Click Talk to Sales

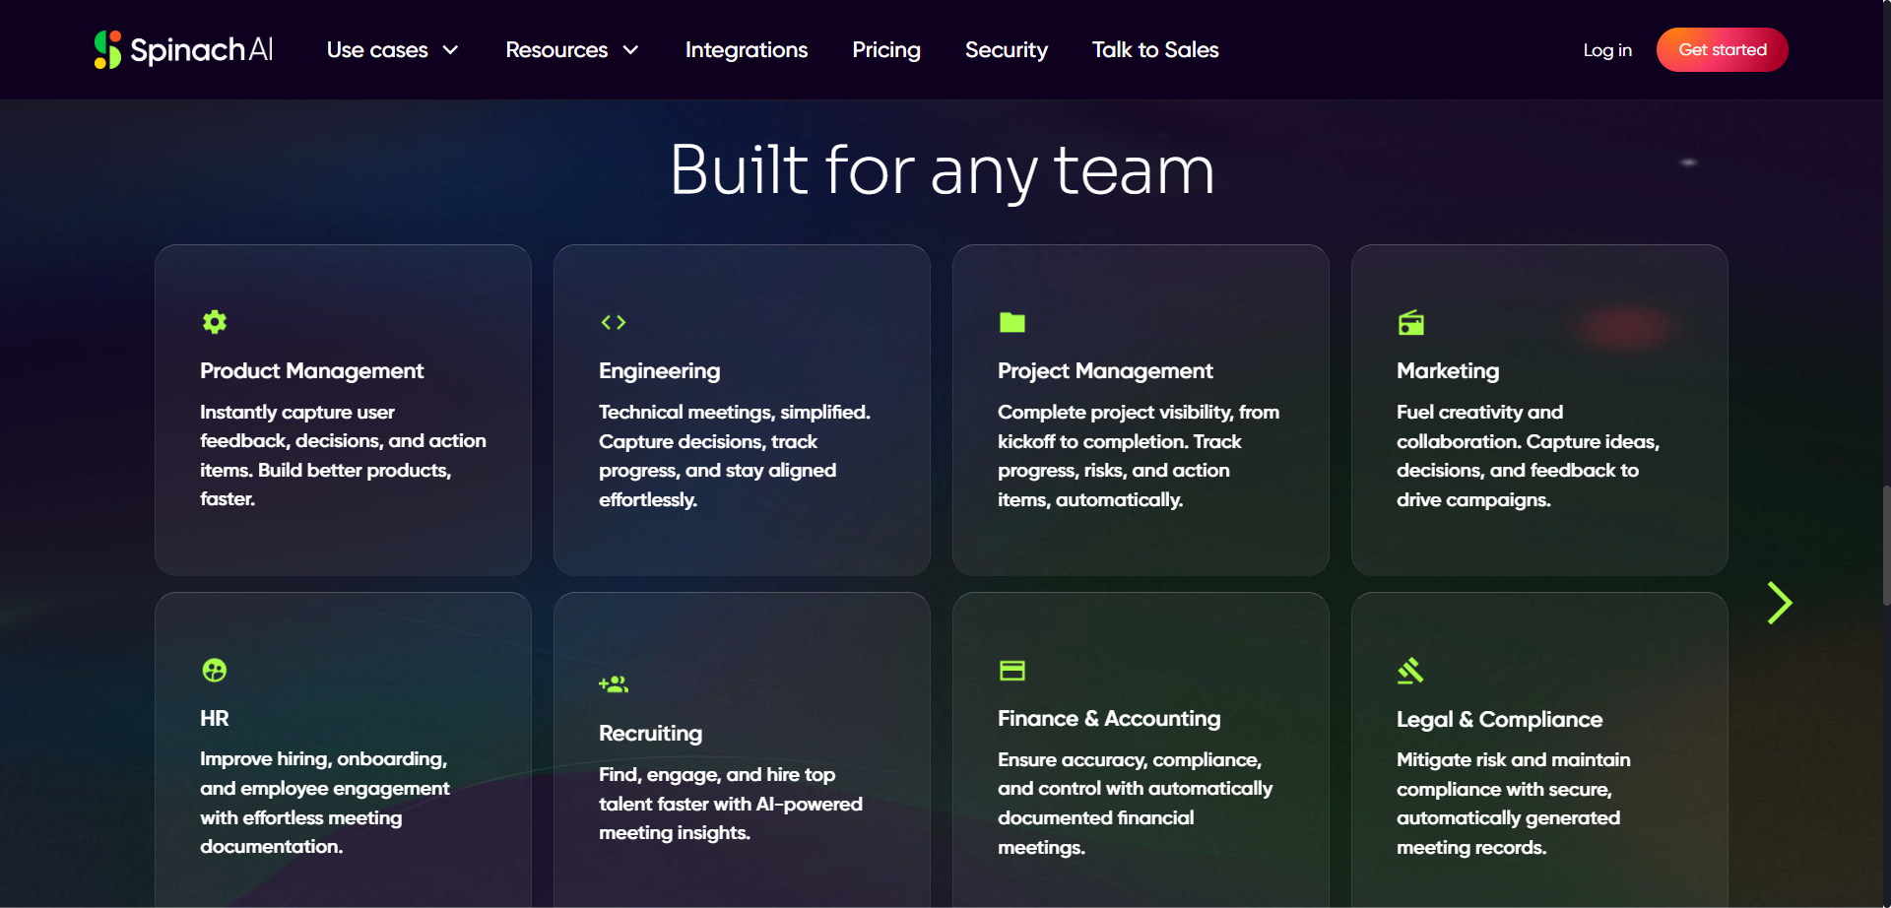1154,49
